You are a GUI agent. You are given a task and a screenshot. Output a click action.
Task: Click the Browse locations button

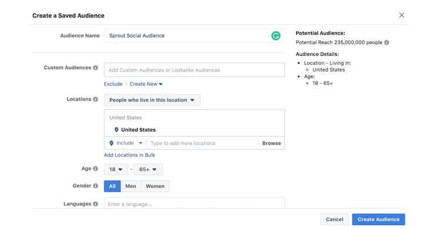[x=272, y=143]
